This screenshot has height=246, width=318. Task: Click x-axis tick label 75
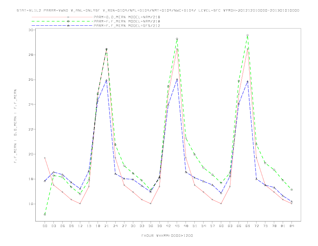[265, 226]
